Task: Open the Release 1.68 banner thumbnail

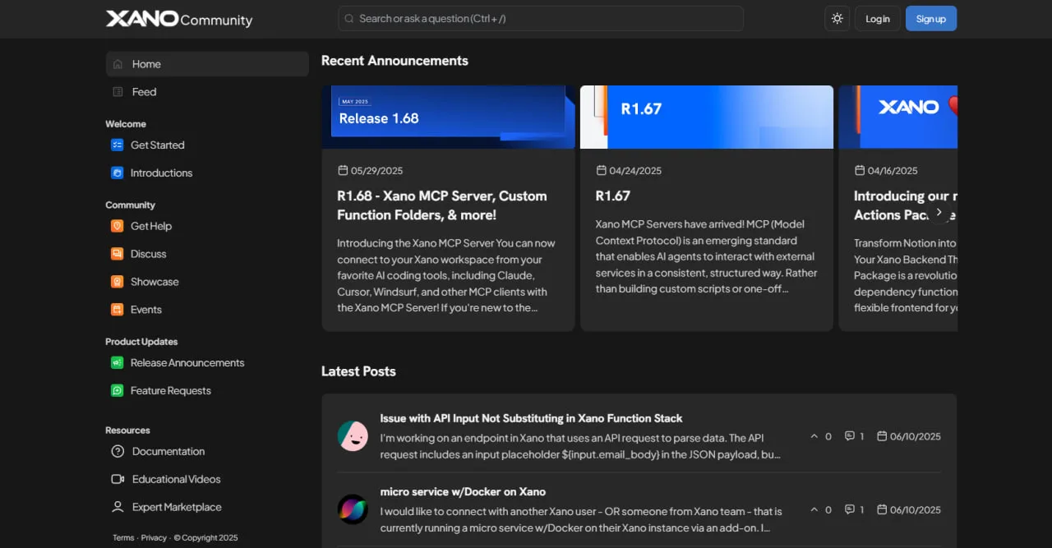Action: pyautogui.click(x=448, y=117)
